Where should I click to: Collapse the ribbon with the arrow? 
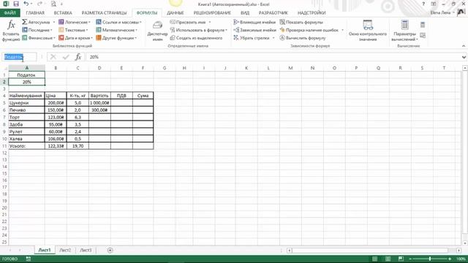(x=463, y=46)
